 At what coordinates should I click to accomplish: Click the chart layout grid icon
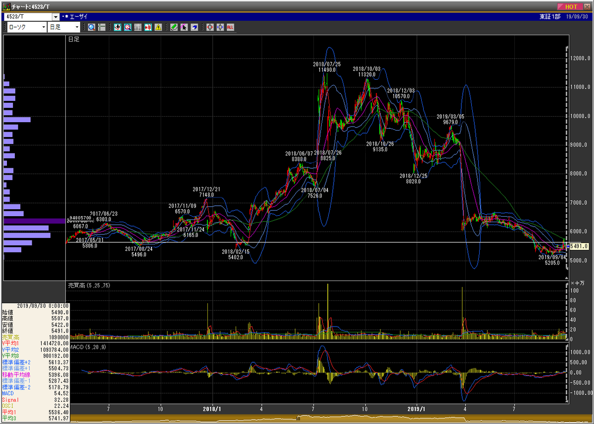(101, 27)
